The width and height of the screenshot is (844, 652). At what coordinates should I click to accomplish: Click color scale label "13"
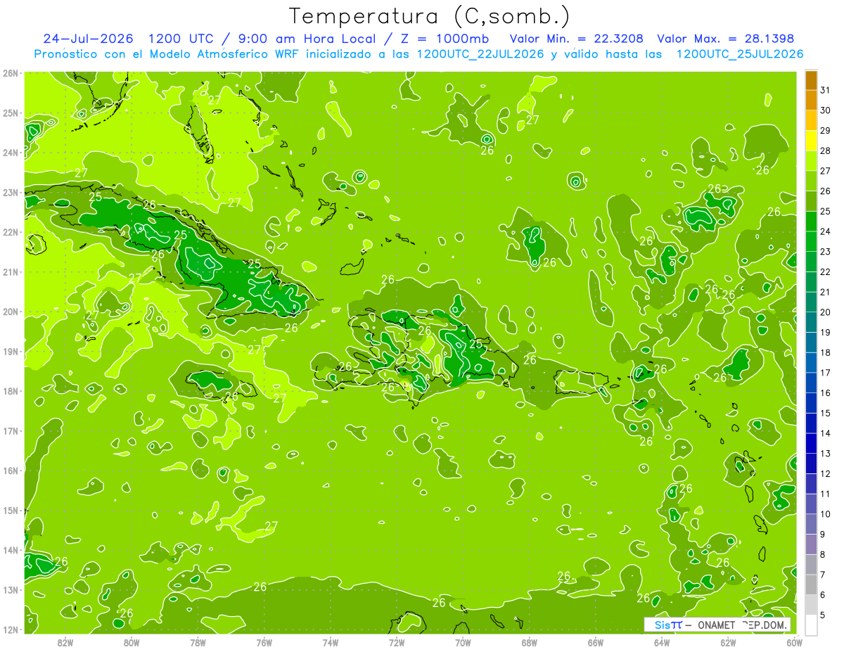click(826, 453)
